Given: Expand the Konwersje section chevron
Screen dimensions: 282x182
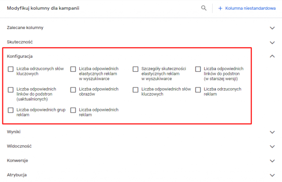Looking at the screenshot, I should click(272, 160).
